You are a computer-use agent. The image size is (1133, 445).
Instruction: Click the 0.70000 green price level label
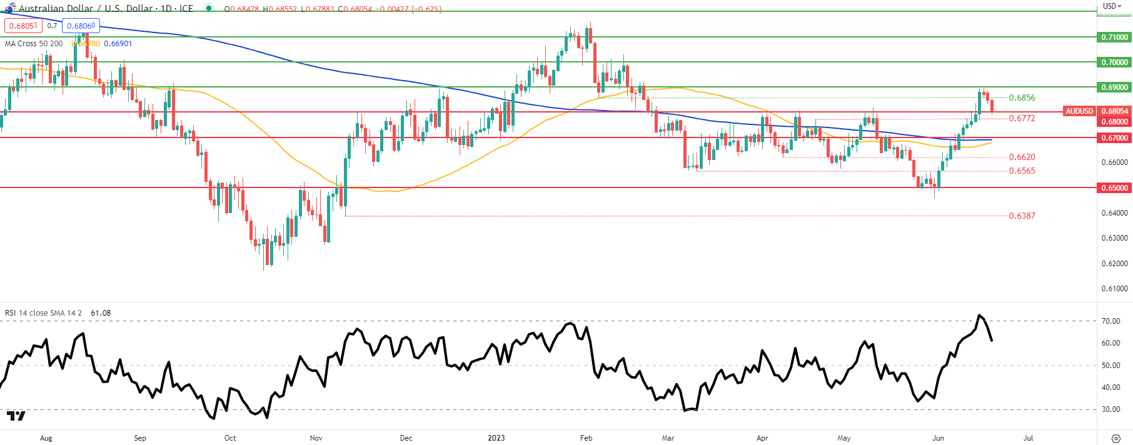[x=1115, y=62]
